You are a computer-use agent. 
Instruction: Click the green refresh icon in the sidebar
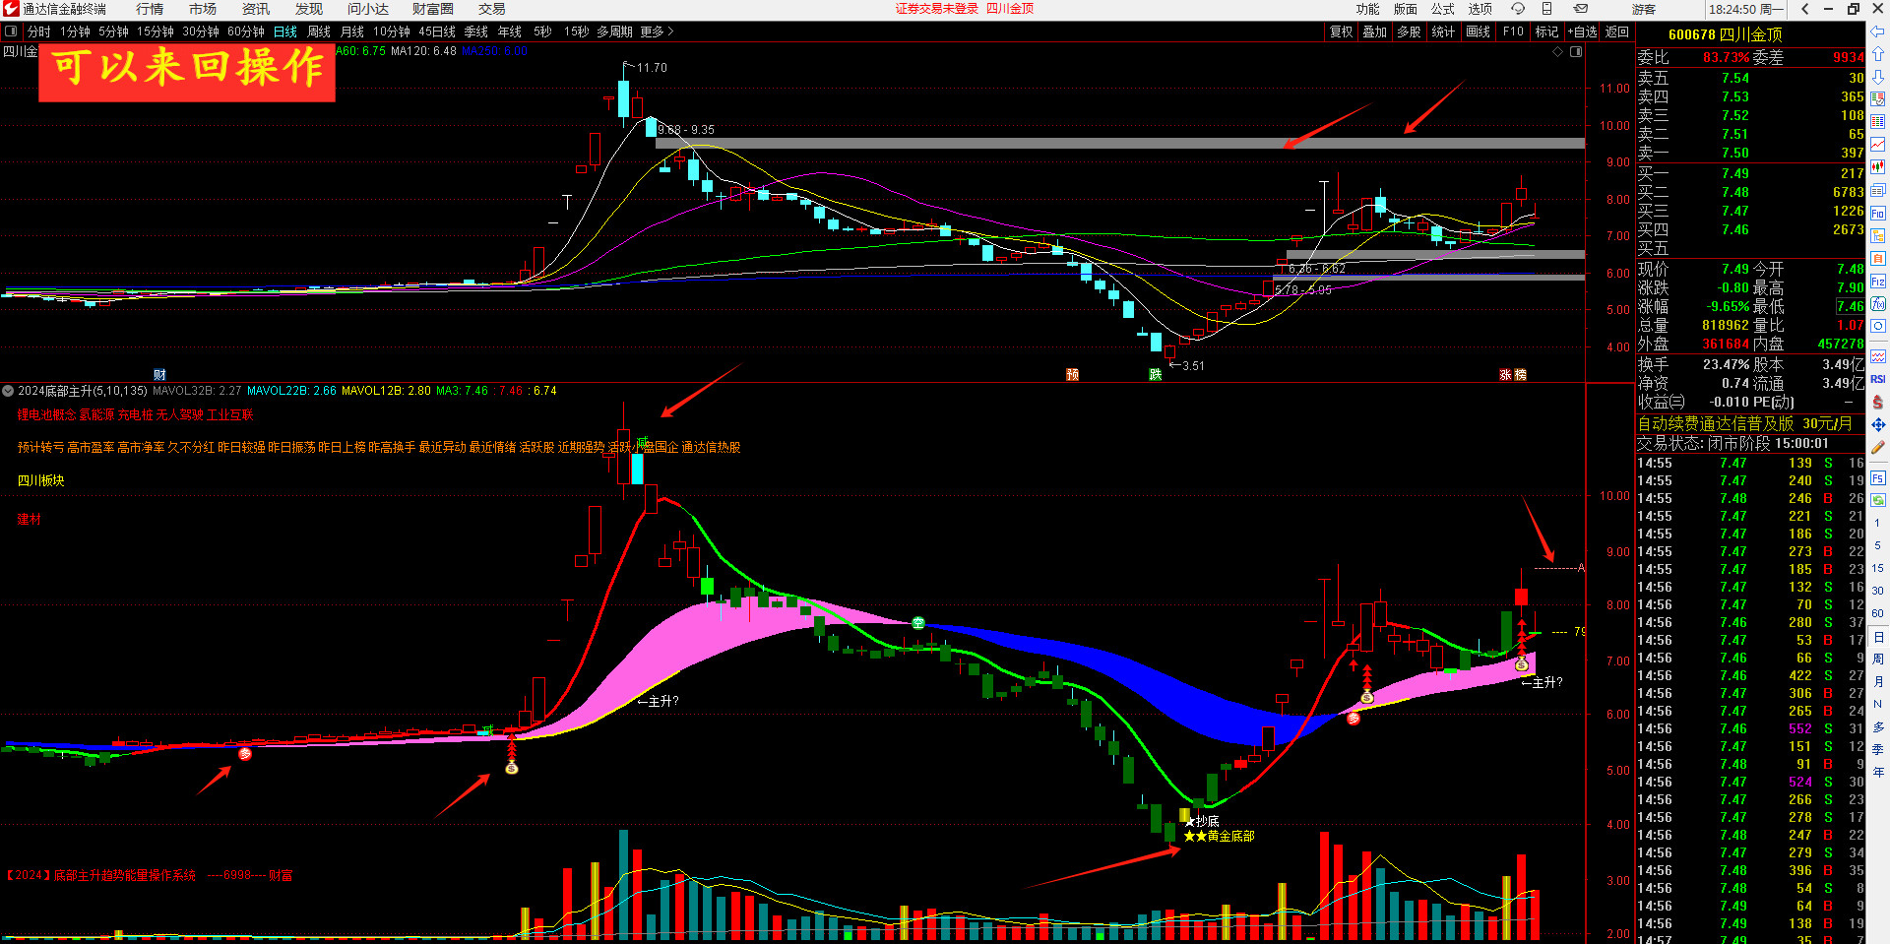click(x=1878, y=500)
